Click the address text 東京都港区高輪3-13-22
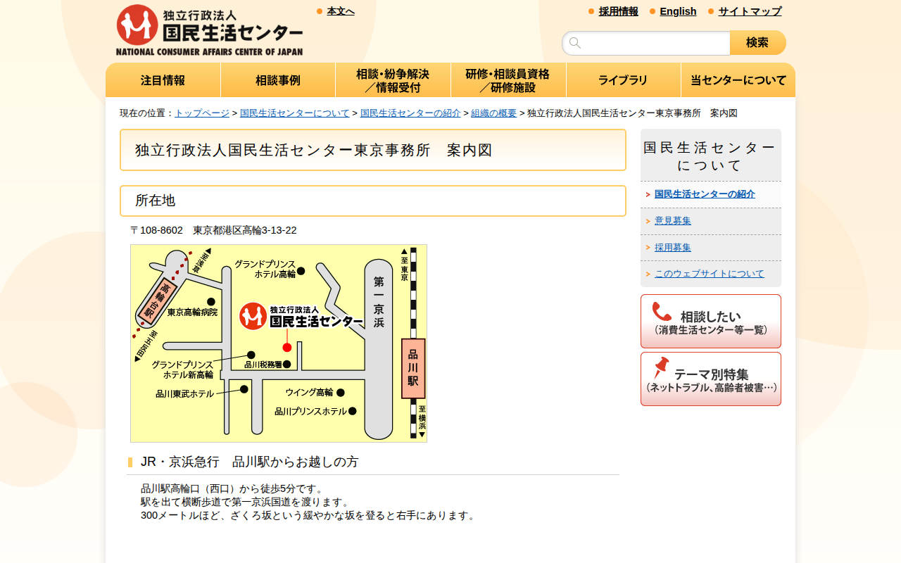The image size is (901, 563). click(x=245, y=230)
